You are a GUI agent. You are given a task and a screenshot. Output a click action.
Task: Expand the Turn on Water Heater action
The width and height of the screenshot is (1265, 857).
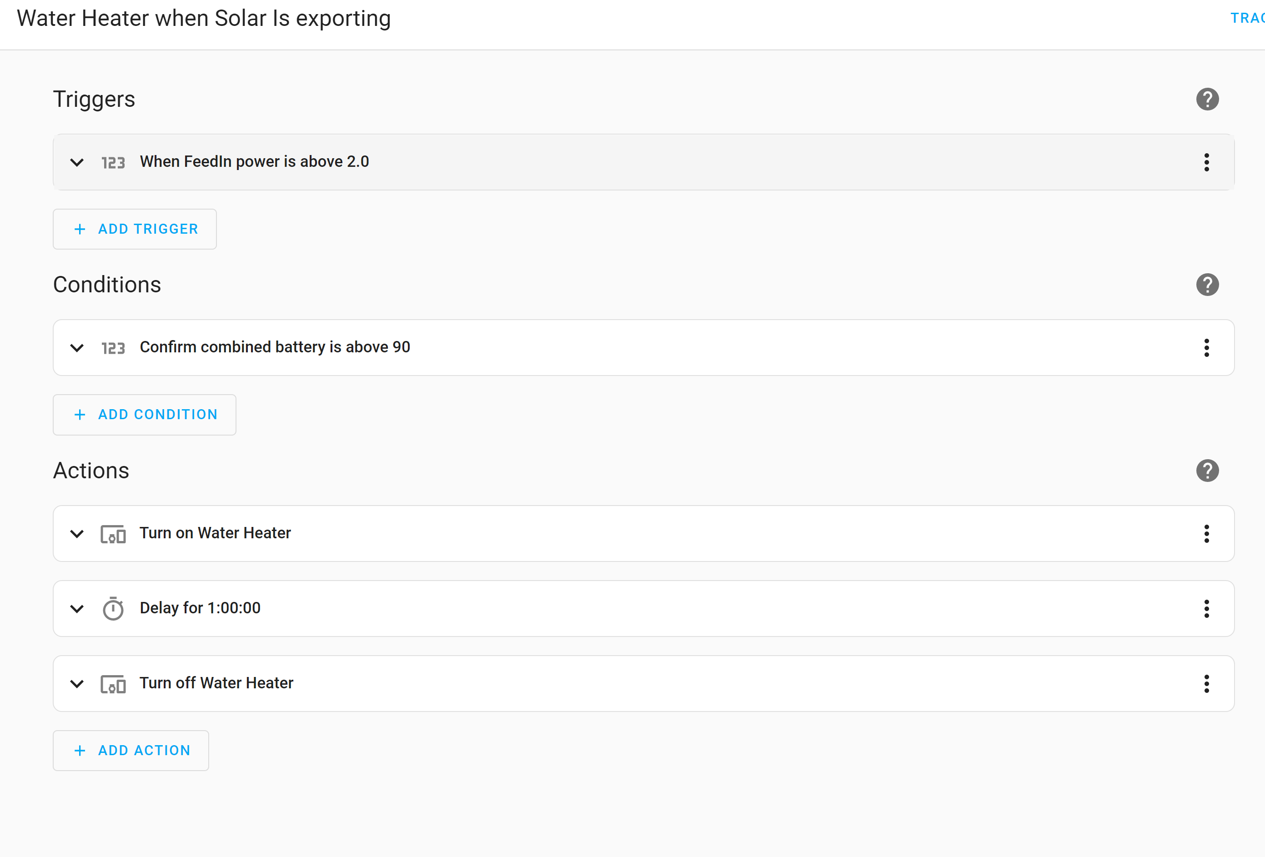coord(77,534)
